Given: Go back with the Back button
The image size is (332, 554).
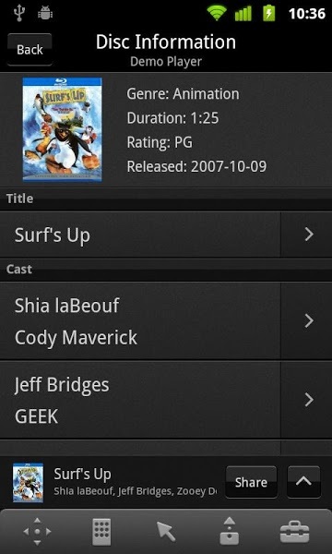Looking at the screenshot, I should pos(30,50).
